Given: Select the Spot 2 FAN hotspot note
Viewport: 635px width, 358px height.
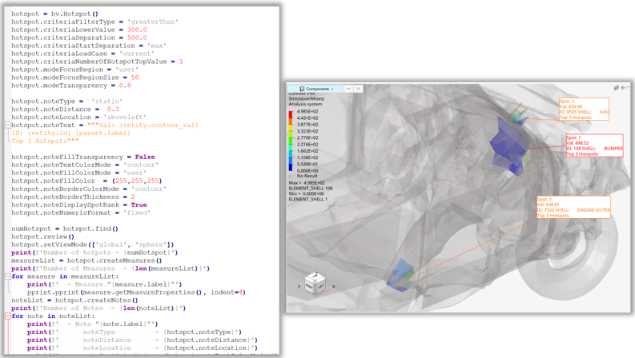Looking at the screenshot, I should (583, 109).
